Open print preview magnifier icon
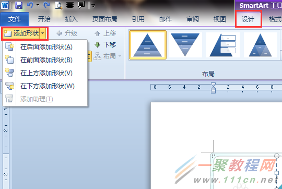The width and height of the screenshot is (282, 189). [x=58, y=5]
